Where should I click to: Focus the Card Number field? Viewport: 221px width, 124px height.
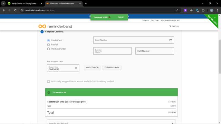point(134,40)
